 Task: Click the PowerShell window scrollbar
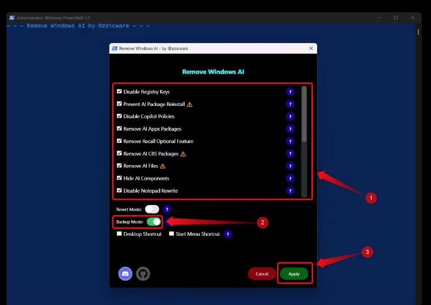tap(418, 32)
